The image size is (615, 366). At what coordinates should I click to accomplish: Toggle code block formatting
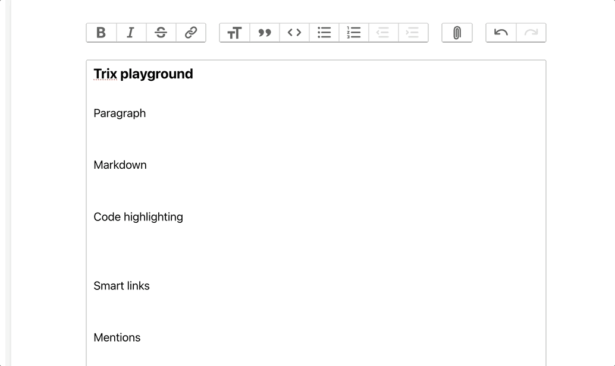pos(294,33)
